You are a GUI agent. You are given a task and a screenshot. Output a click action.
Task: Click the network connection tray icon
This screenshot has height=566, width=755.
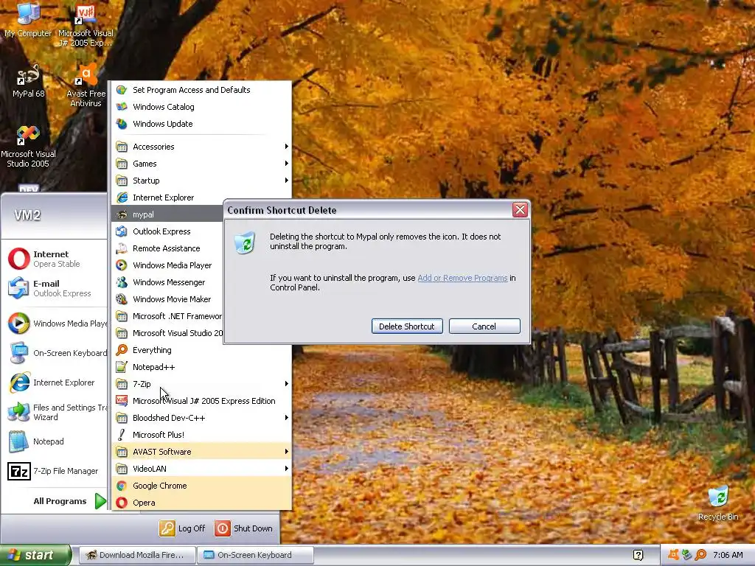pyautogui.click(x=686, y=555)
